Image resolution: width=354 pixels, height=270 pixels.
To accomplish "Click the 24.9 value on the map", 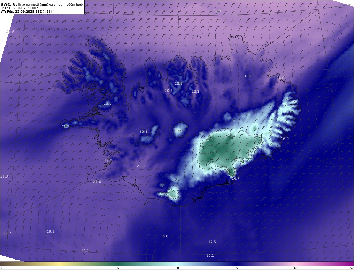I will [x=217, y=11].
